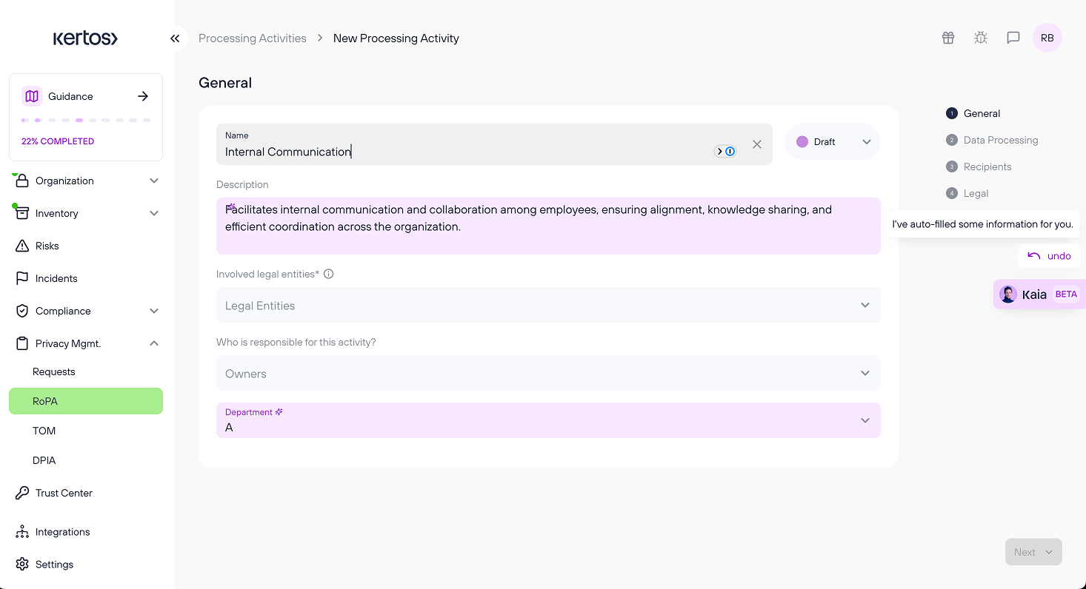The image size is (1086, 589).
Task: Open the Kaia BETA assistant
Action: coord(1039,294)
